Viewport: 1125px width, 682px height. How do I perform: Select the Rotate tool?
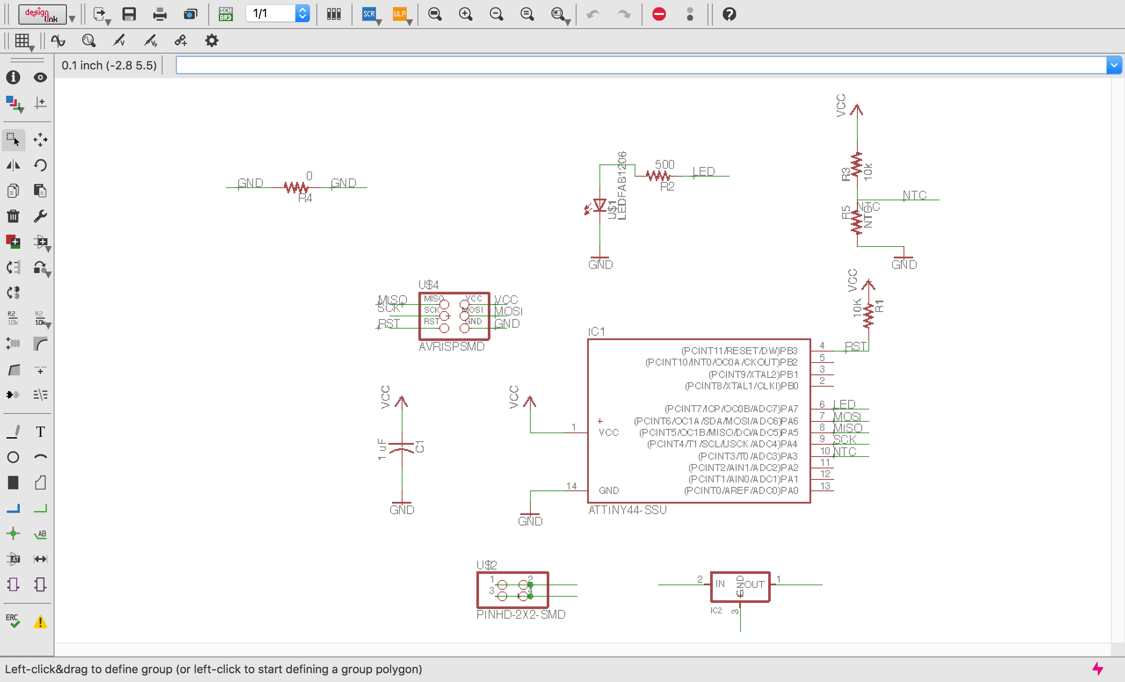click(x=40, y=165)
